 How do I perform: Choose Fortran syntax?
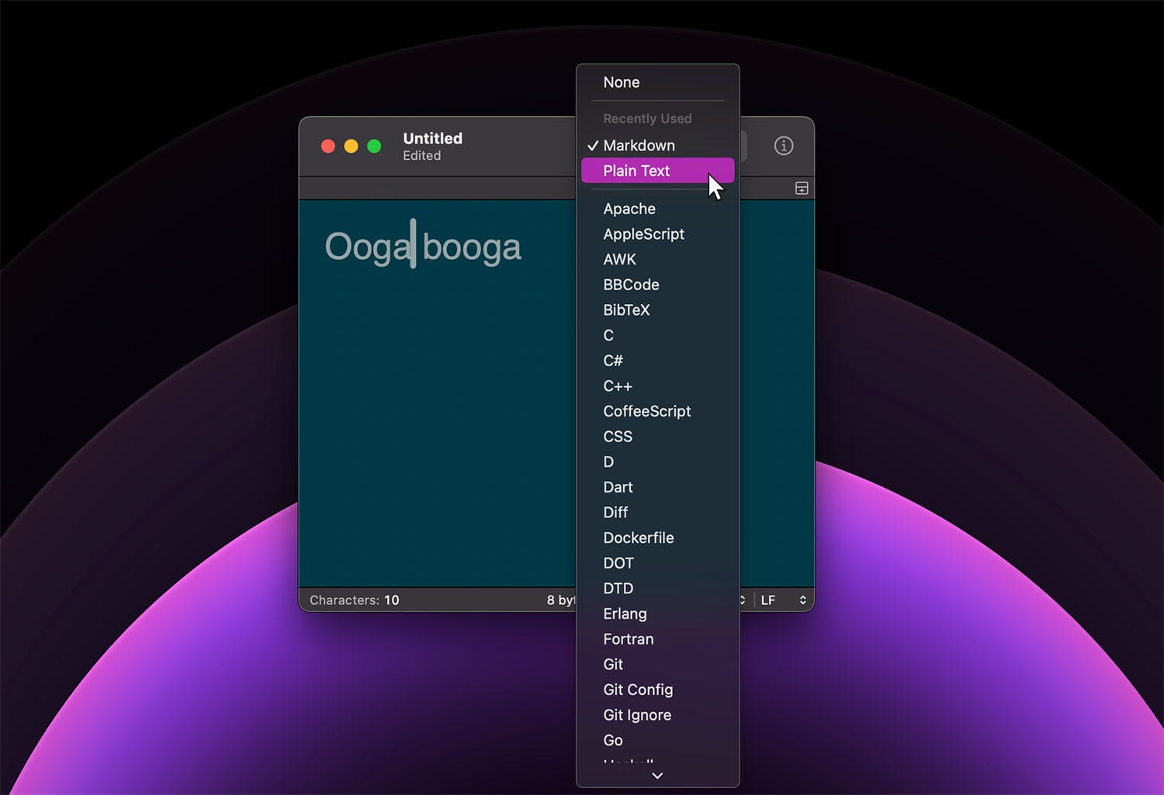click(657, 640)
